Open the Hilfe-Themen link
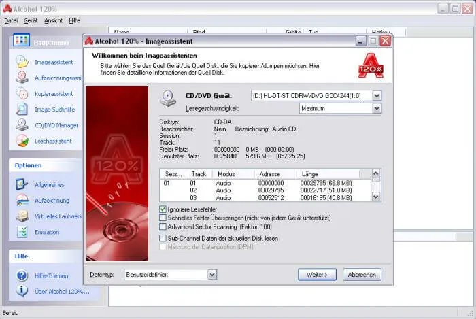Viewport: 476px width, 319px height. pos(51,276)
